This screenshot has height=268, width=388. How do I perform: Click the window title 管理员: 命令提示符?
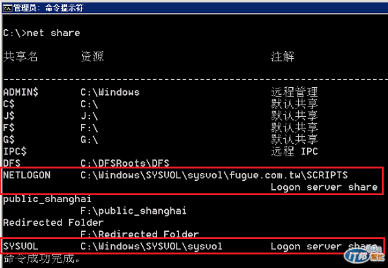48,8
